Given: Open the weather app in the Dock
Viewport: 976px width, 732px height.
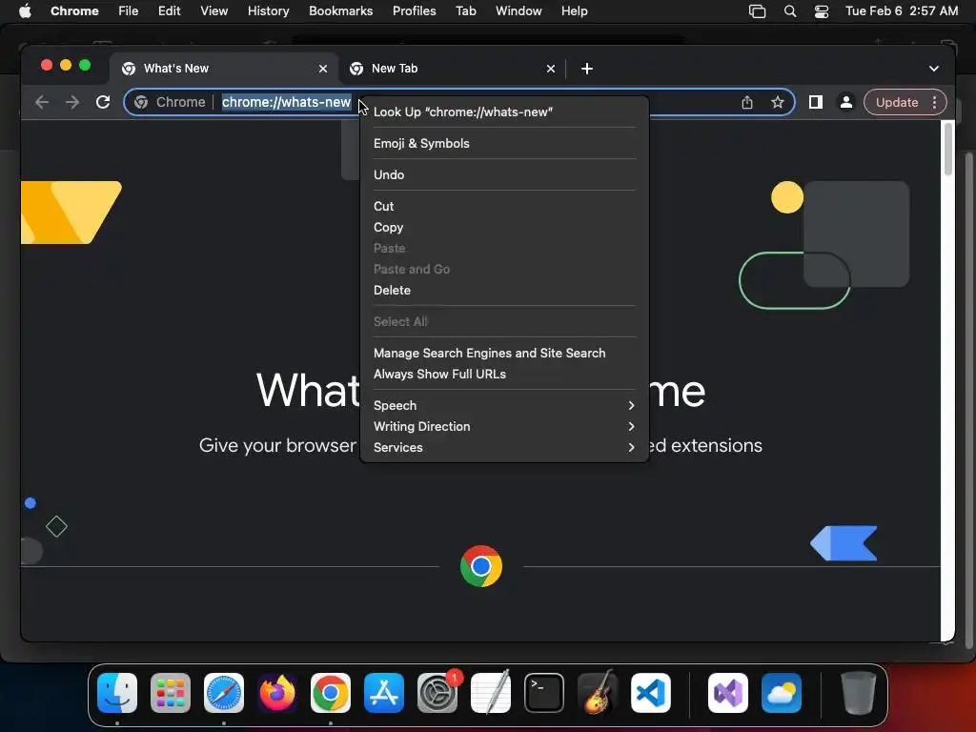Looking at the screenshot, I should tap(782, 693).
